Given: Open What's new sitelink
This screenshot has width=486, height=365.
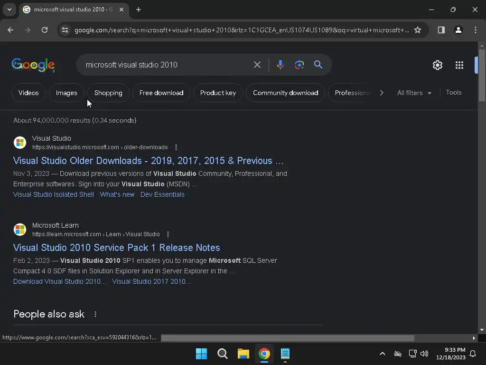Looking at the screenshot, I should (x=117, y=194).
